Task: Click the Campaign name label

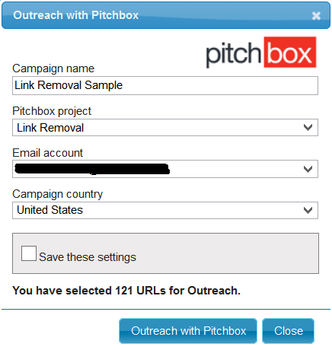Action: pyautogui.click(x=53, y=68)
